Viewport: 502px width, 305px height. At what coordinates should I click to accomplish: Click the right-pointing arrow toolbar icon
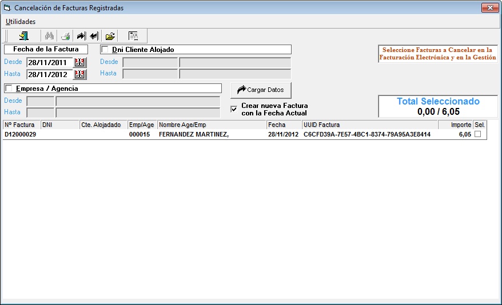pos(81,36)
